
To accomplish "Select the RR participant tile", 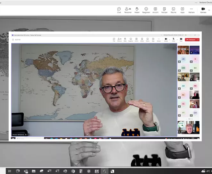I will pos(194,86).
